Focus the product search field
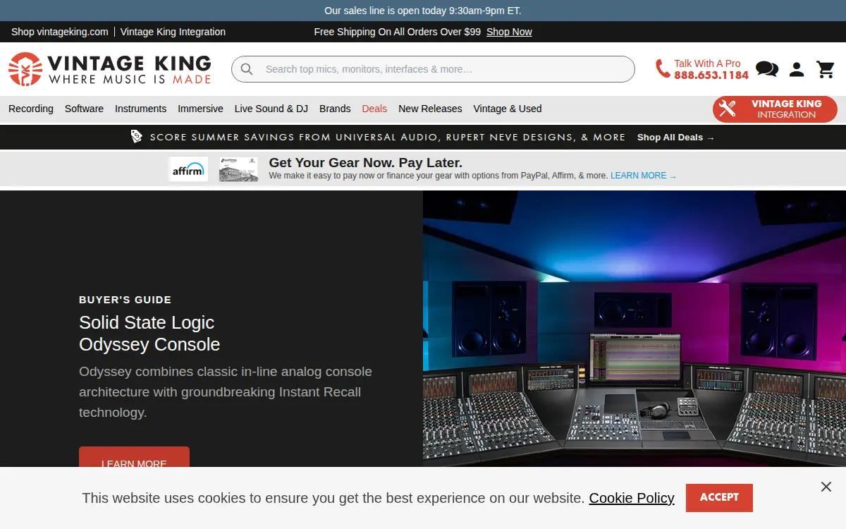Screen dimensions: 846x529 (433, 69)
